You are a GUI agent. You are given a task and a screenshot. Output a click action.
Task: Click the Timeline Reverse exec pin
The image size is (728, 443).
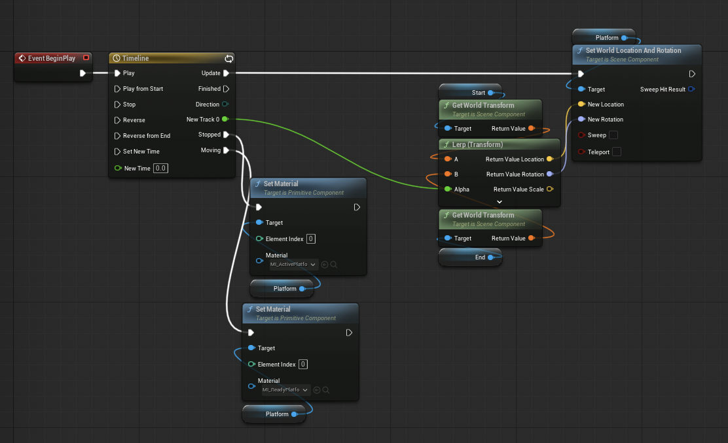click(117, 120)
